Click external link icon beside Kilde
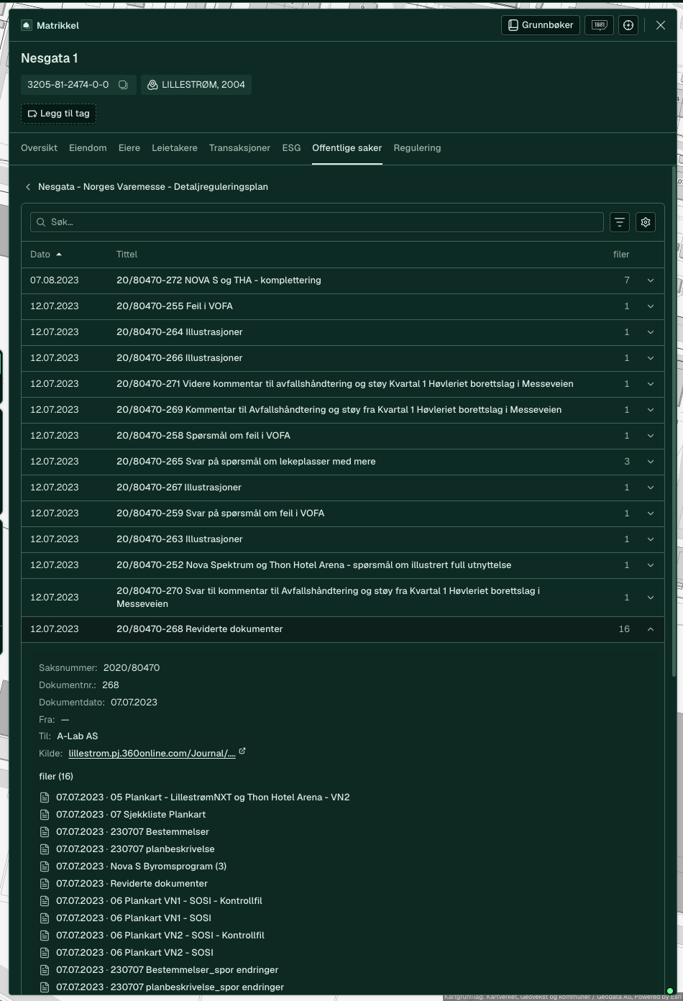683x1001 pixels. [x=242, y=751]
